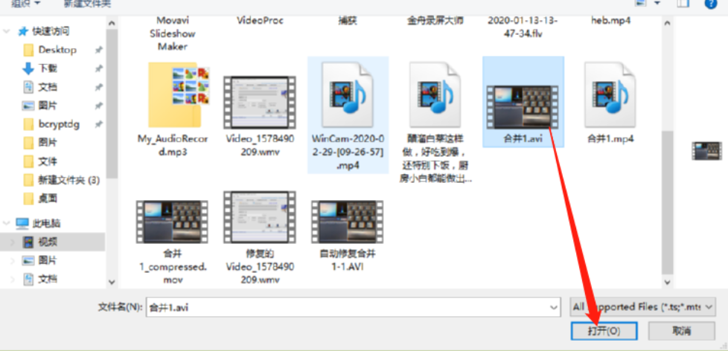
Task: Select 此电脑 in navigation pane
Action: pos(46,224)
